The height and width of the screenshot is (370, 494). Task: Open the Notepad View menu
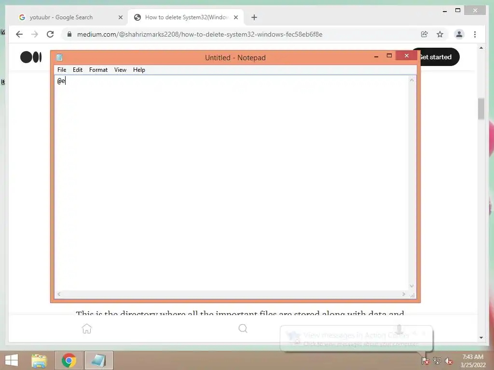coord(120,70)
